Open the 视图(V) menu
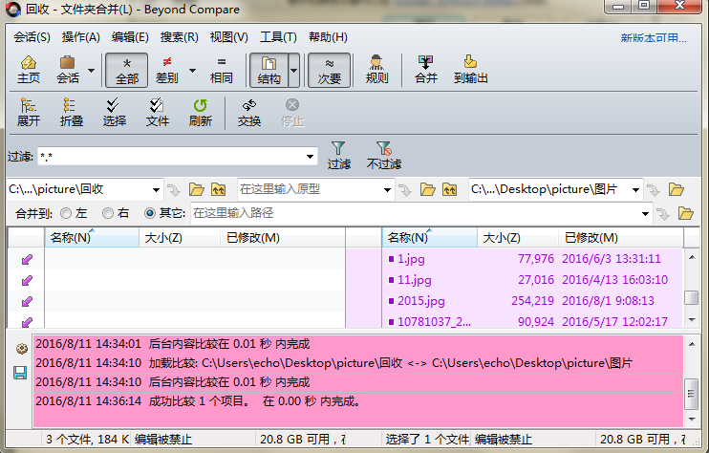Screen dimensions: 709x453 click(x=228, y=37)
